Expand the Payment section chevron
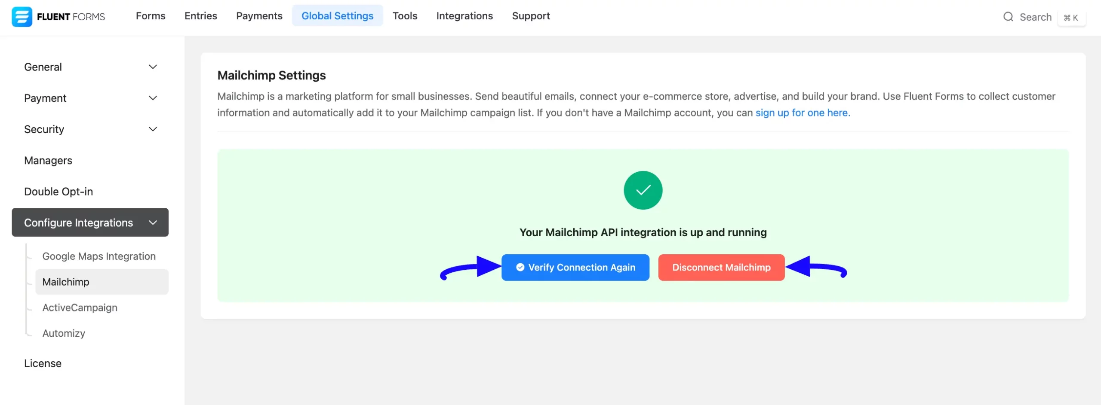Screen dimensions: 1101x405 coord(153,98)
